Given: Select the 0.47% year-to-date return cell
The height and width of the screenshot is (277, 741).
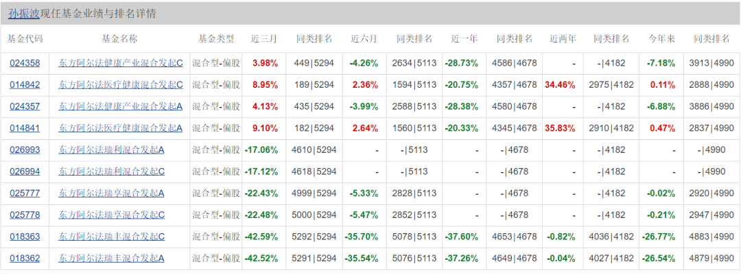Looking at the screenshot, I should (661, 128).
